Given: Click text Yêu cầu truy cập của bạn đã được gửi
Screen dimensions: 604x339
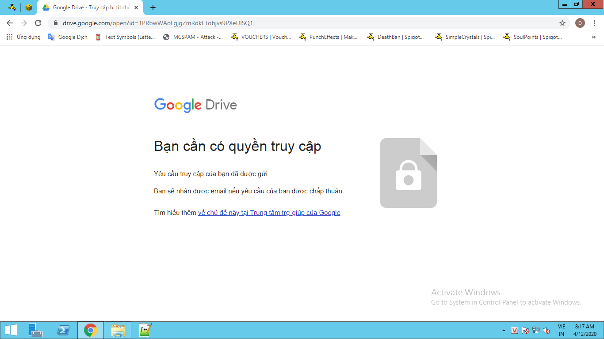Looking at the screenshot, I should pos(211,174).
